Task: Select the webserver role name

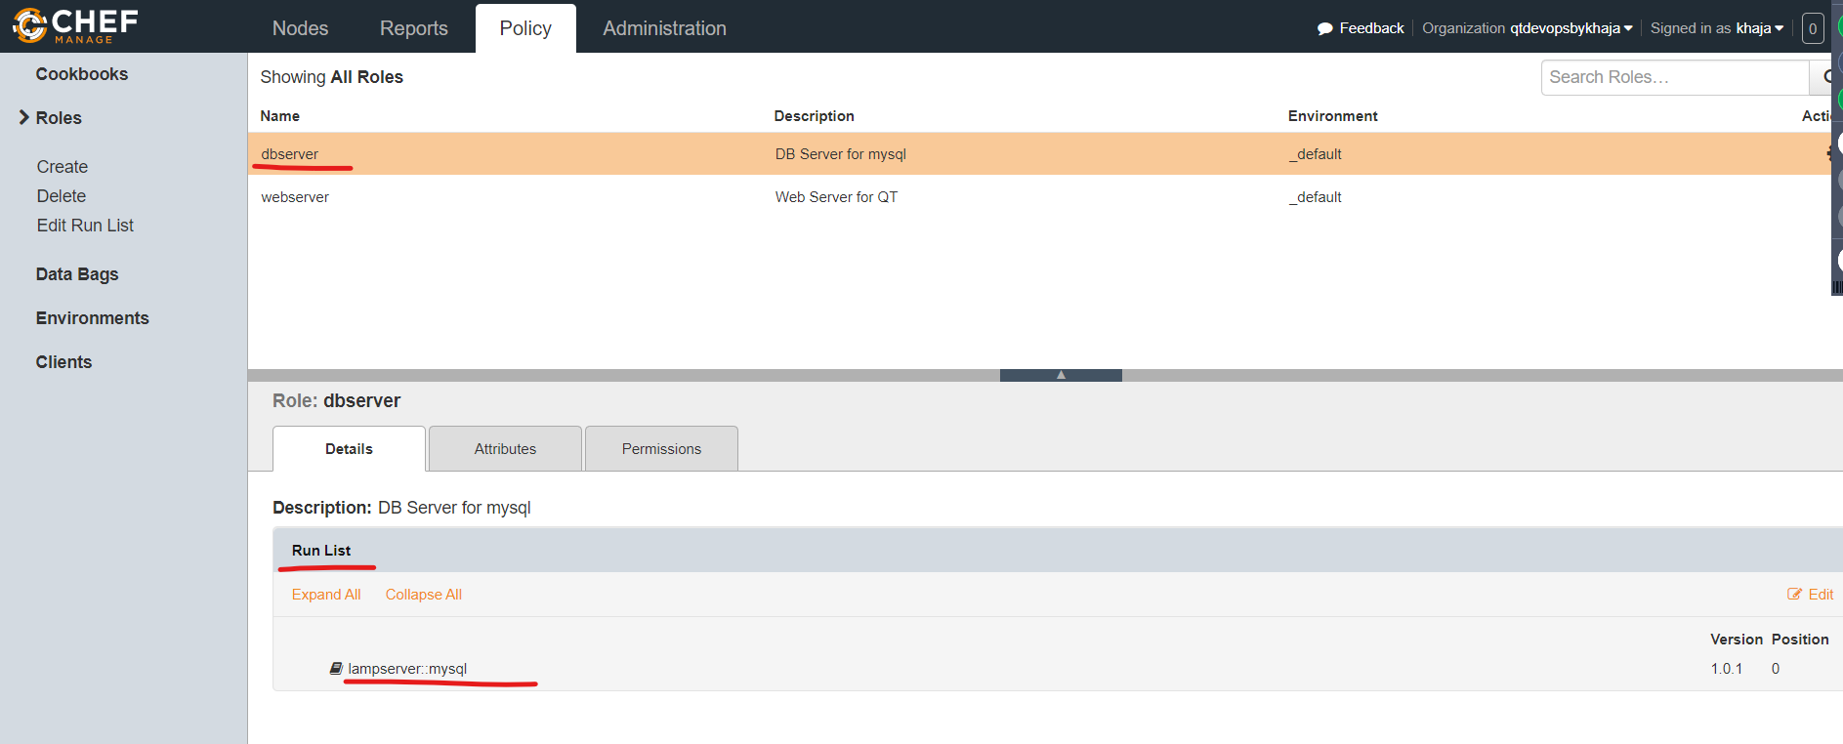Action: [x=295, y=197]
